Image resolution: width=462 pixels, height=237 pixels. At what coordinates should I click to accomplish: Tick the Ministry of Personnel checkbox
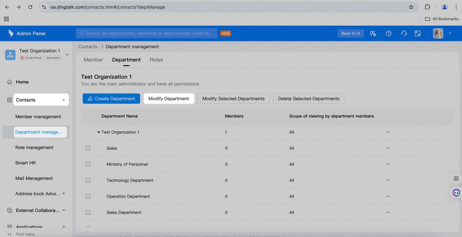click(88, 164)
